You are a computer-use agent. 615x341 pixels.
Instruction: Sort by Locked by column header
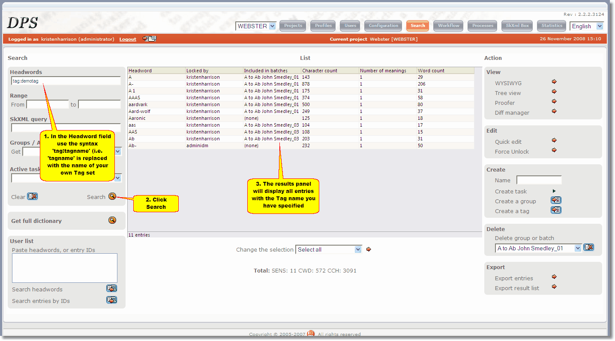tap(214, 71)
